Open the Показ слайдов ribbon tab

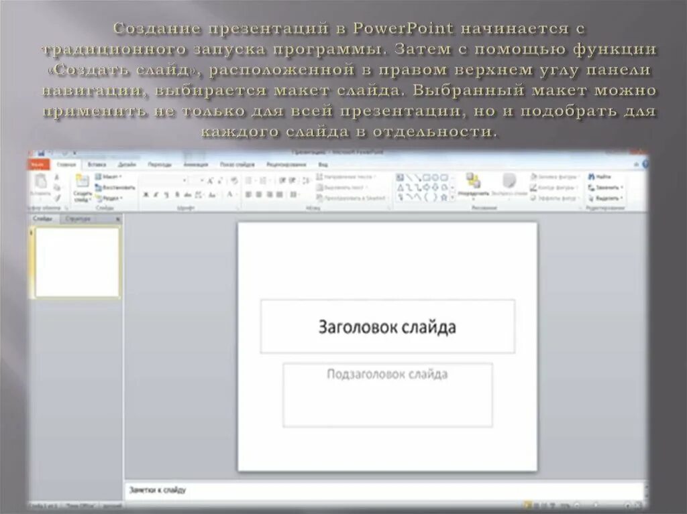(237, 165)
